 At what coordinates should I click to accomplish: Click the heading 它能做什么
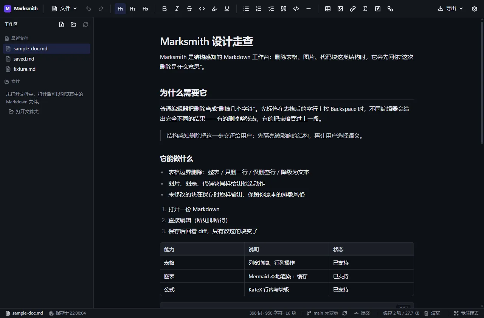[x=177, y=159]
